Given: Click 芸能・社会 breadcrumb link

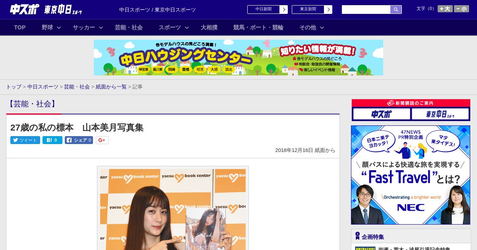Looking at the screenshot, I should point(77,87).
